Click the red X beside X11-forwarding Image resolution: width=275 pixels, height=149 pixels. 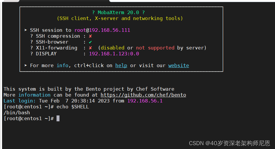[90, 48]
